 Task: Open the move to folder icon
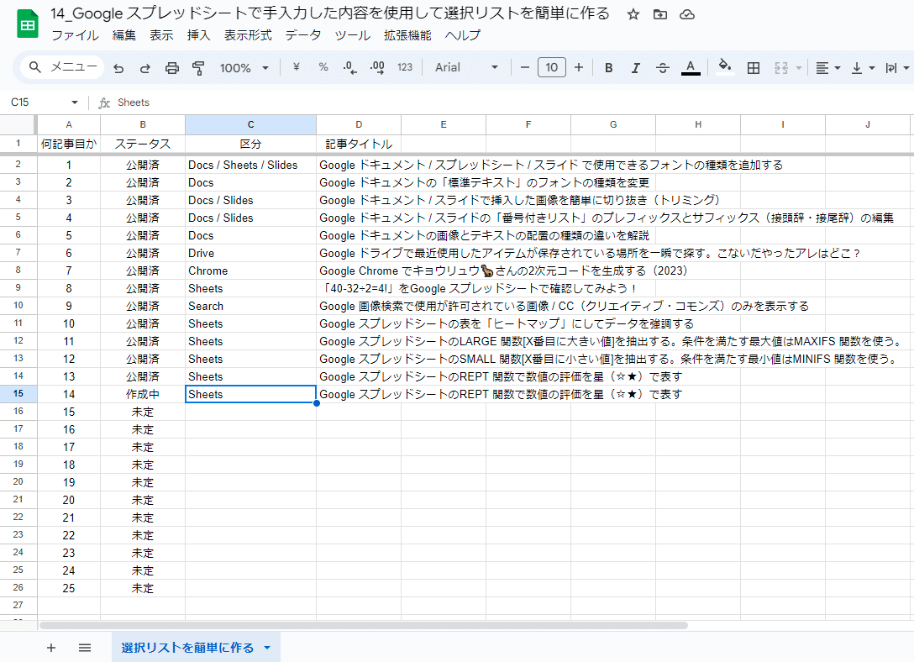(659, 14)
